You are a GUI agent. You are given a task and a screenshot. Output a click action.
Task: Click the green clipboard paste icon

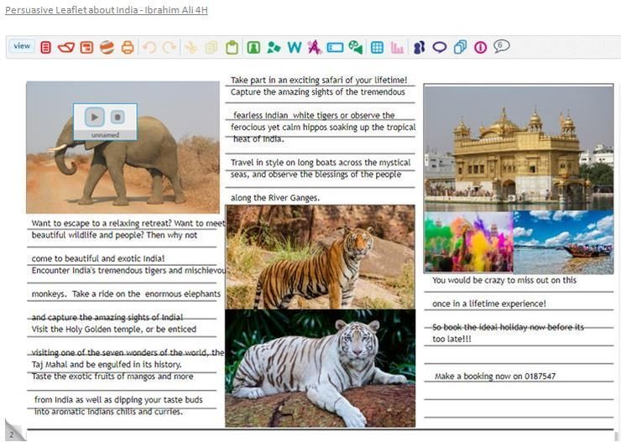tap(232, 48)
